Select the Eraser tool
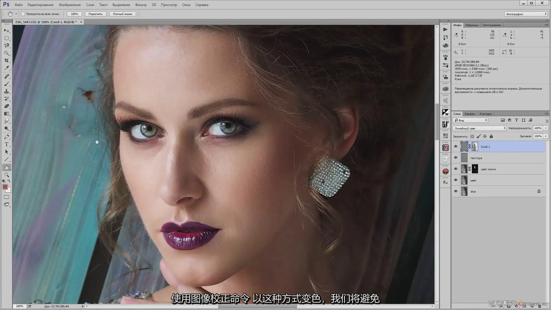 click(7, 106)
